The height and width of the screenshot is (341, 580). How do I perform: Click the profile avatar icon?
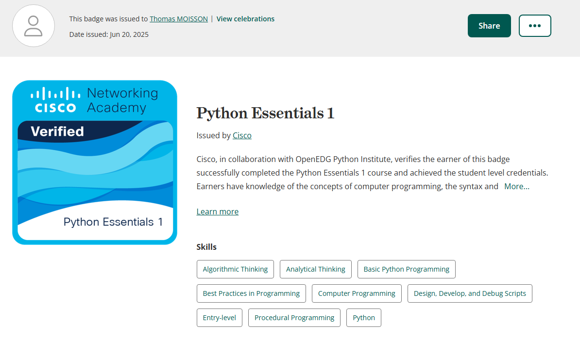click(34, 26)
